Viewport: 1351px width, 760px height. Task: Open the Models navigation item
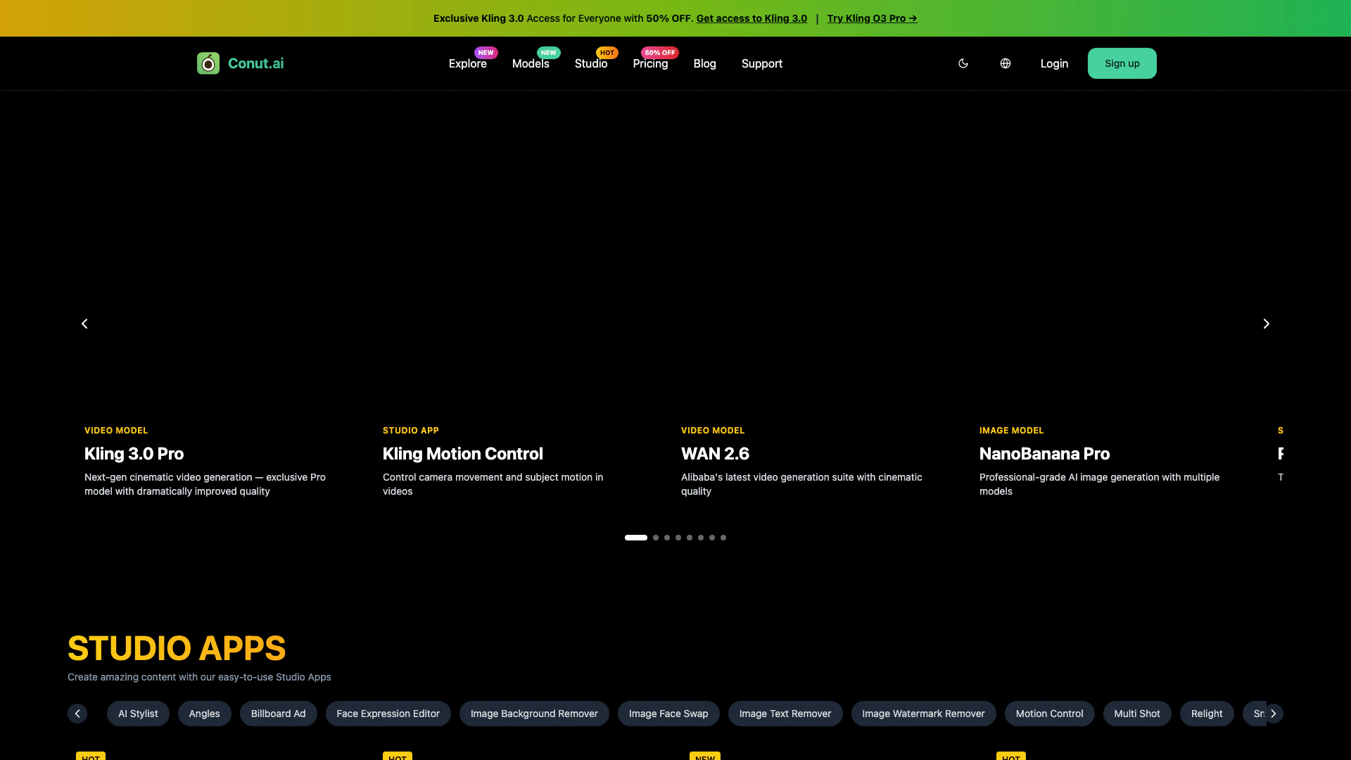click(531, 64)
